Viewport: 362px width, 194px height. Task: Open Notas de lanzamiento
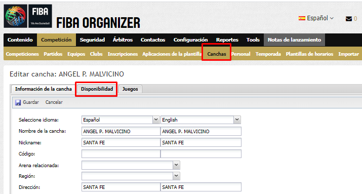point(294,40)
